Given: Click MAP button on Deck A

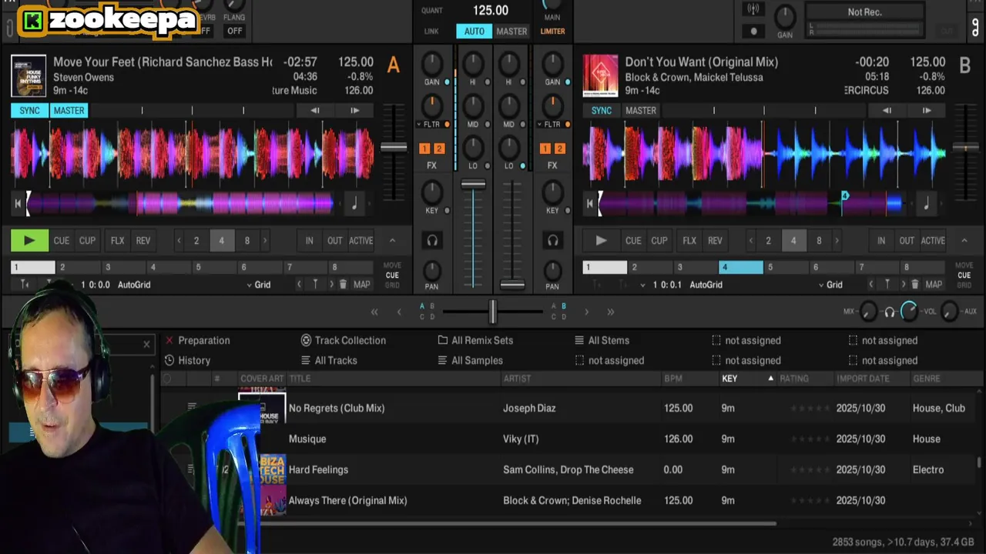Looking at the screenshot, I should pyautogui.click(x=362, y=285).
